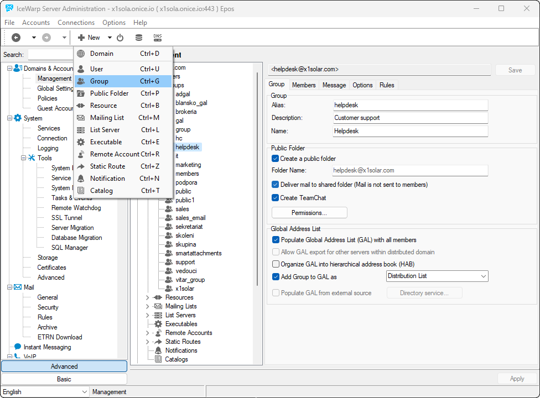Expand the Mailing Lists tree node
The image size is (540, 398).
coord(147,306)
